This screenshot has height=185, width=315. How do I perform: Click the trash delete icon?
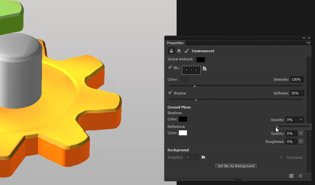tap(300, 176)
